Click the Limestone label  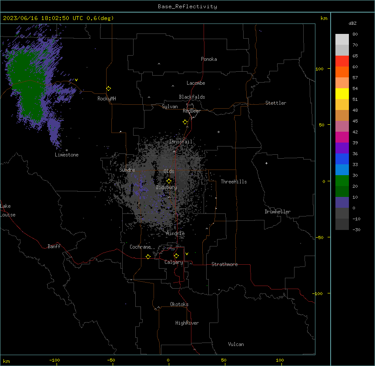67,155
